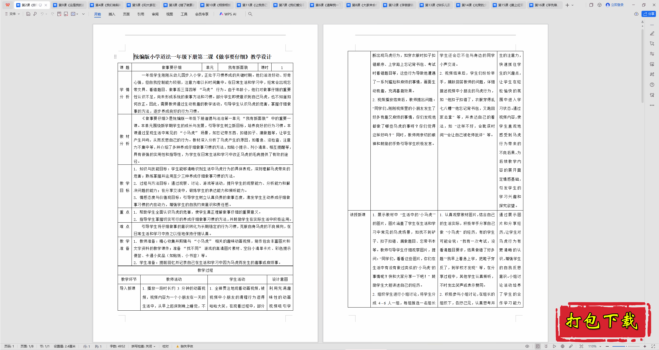This screenshot has height=350, width=659.
Task: Click the 立即登录 login link
Action: 614,5
